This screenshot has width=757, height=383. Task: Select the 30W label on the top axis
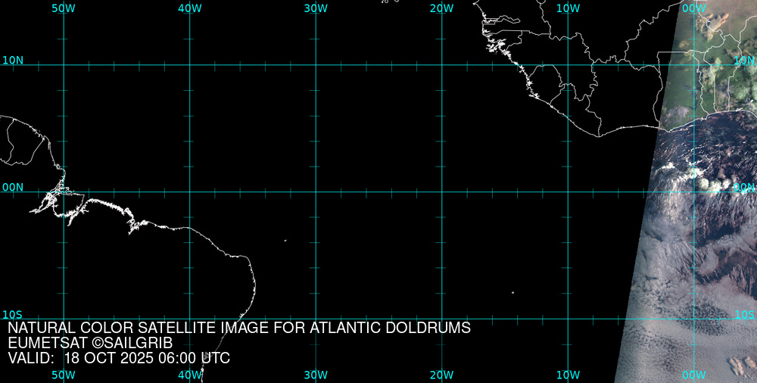click(x=316, y=8)
